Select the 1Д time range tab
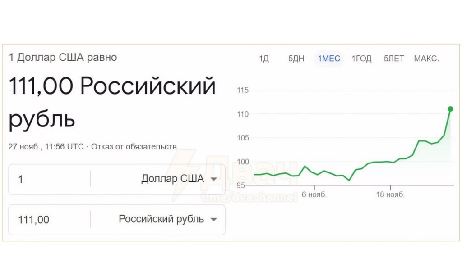462x271 pixels. tap(263, 59)
